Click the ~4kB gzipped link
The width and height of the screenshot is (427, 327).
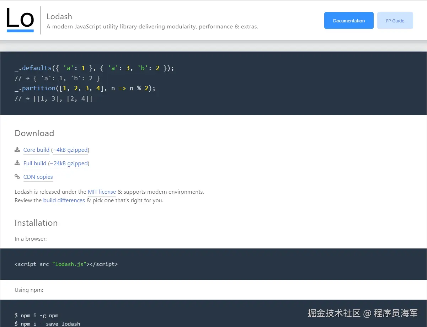[70, 150]
